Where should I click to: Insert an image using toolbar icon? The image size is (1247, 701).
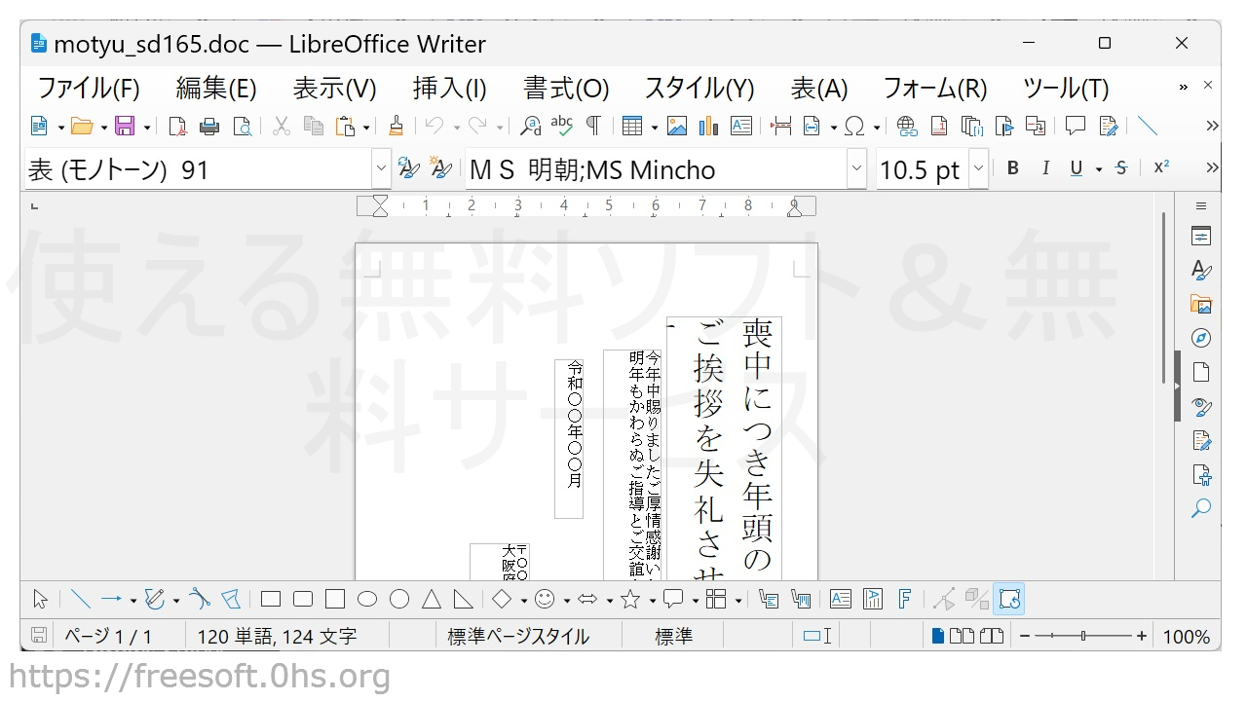677,126
